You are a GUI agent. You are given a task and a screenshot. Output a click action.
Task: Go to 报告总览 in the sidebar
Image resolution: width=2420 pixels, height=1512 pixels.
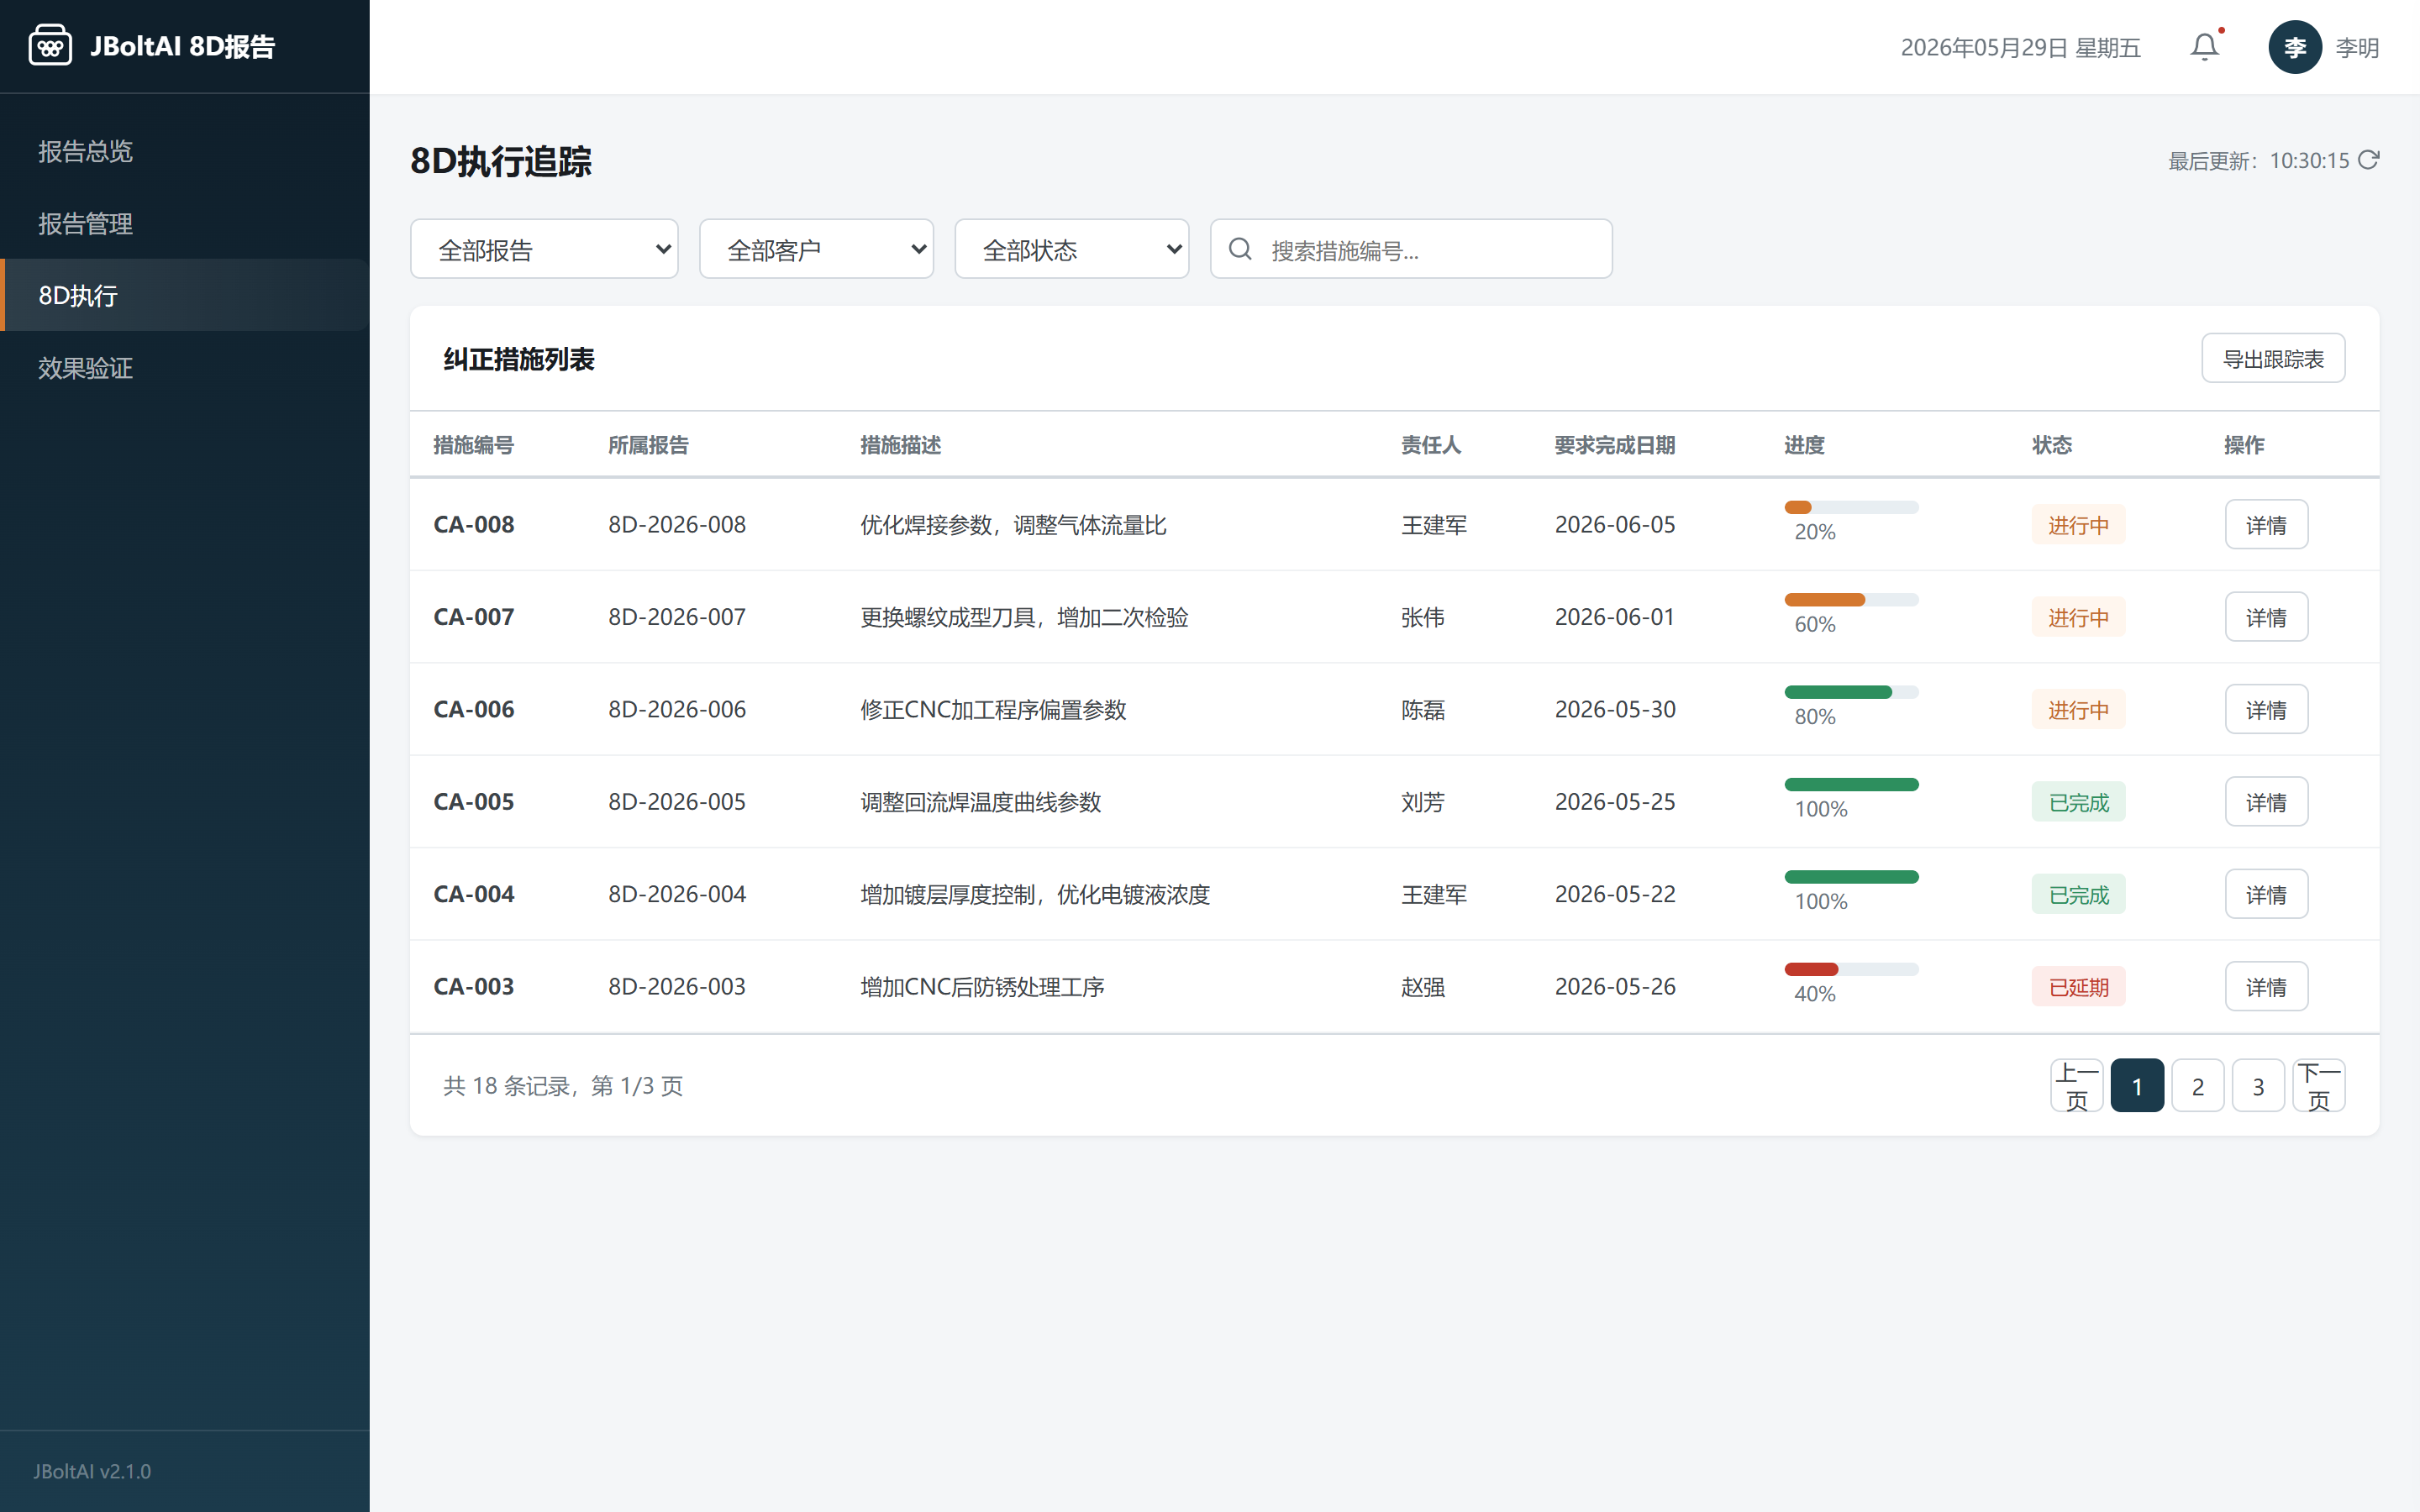(x=185, y=151)
